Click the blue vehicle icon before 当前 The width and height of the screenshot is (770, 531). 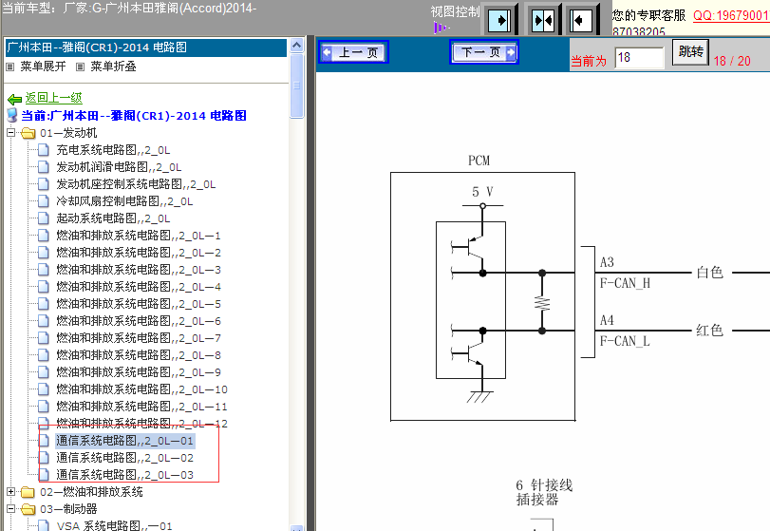click(12, 116)
